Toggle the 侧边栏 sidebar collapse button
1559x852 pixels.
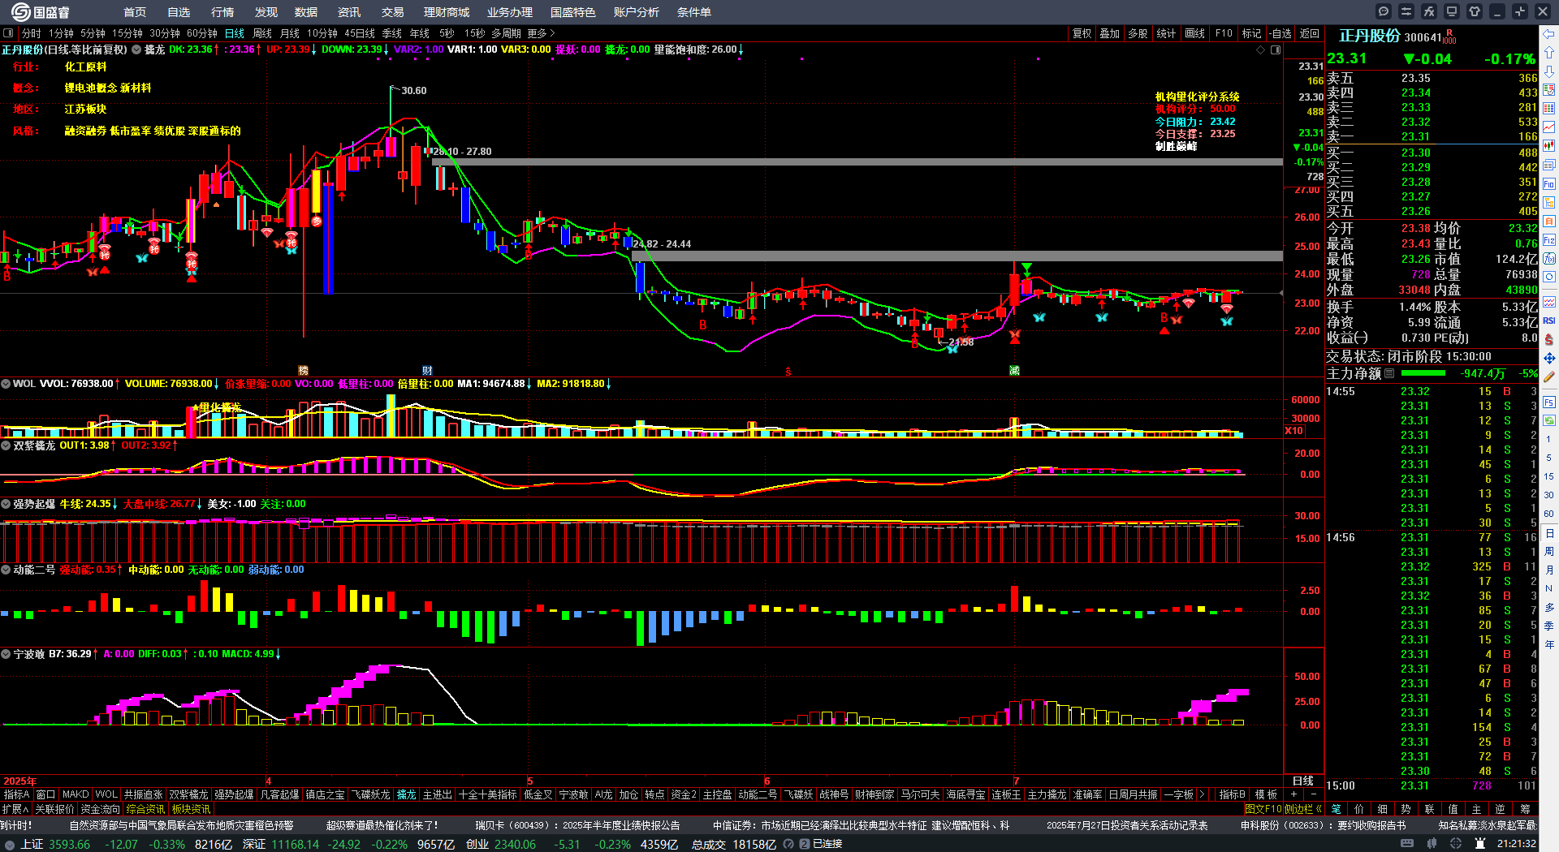click(1303, 809)
